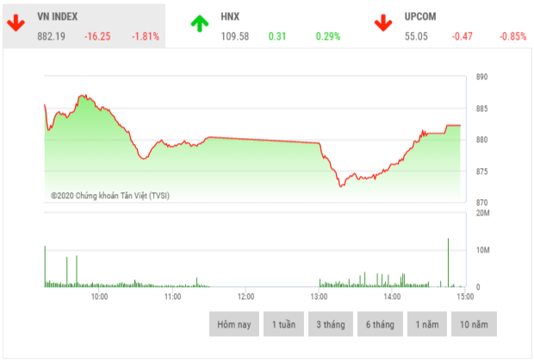Click the red down arrow beside VN INDEX
534x362 pixels.
point(16,23)
